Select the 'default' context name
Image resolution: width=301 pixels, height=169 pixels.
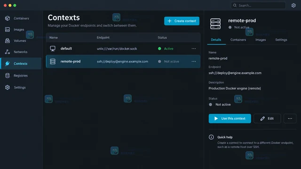66,48
